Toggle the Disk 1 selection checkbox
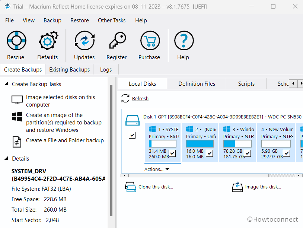This screenshot has height=228, width=303. point(132,135)
